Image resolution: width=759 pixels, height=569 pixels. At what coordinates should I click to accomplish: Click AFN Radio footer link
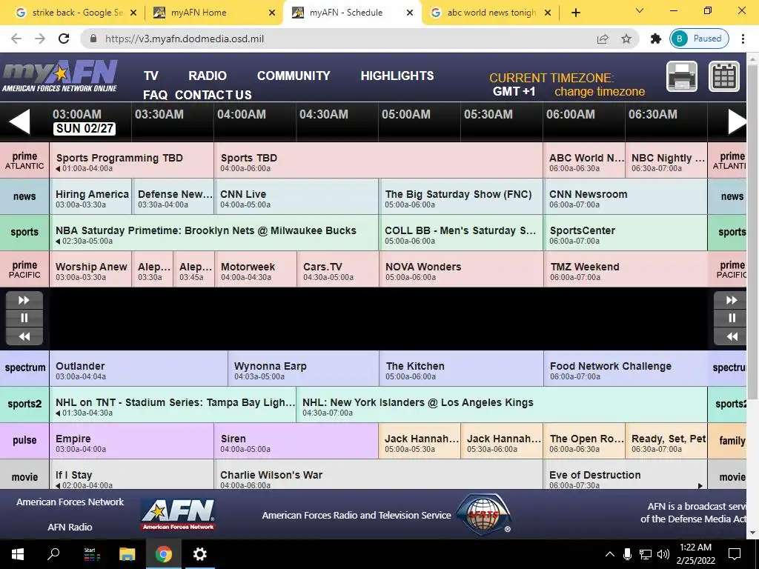point(70,527)
